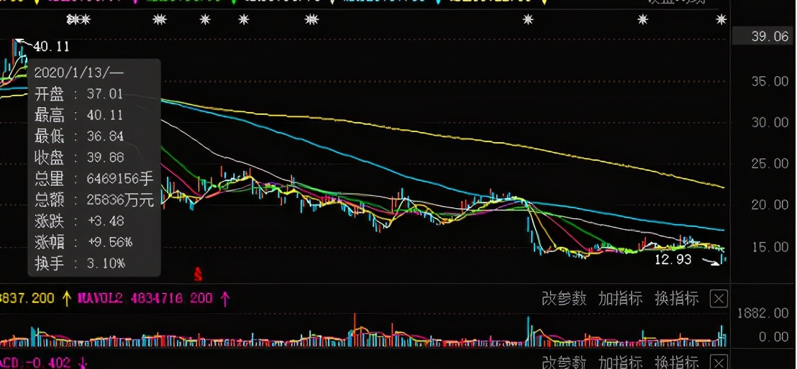Click 换指标 in the MACD panel
This screenshot has height=369, width=797.
click(677, 363)
